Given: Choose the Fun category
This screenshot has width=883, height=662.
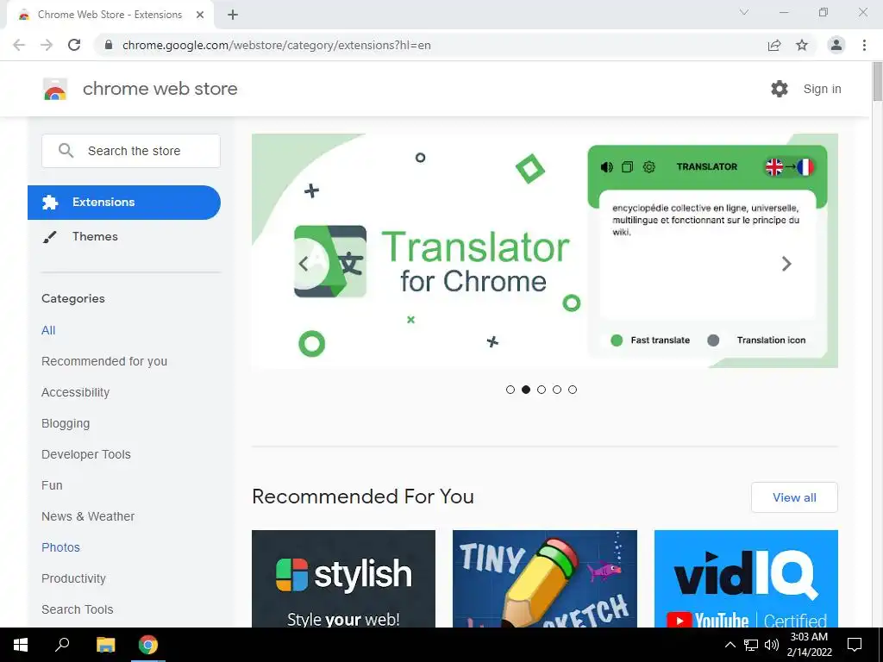Looking at the screenshot, I should (x=52, y=485).
